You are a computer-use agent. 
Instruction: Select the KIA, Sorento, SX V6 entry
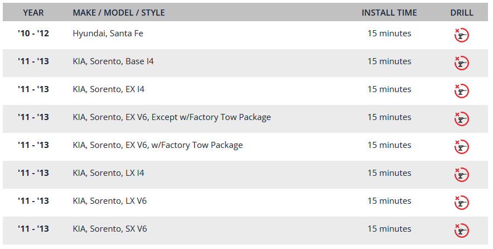coord(110,229)
